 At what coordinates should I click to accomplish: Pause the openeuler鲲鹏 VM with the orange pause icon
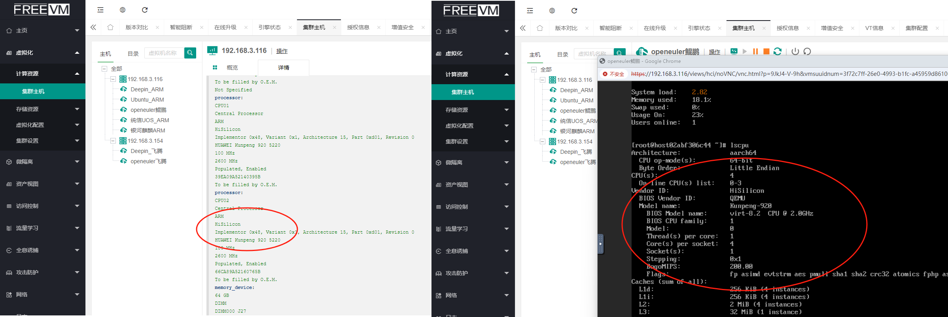(755, 51)
